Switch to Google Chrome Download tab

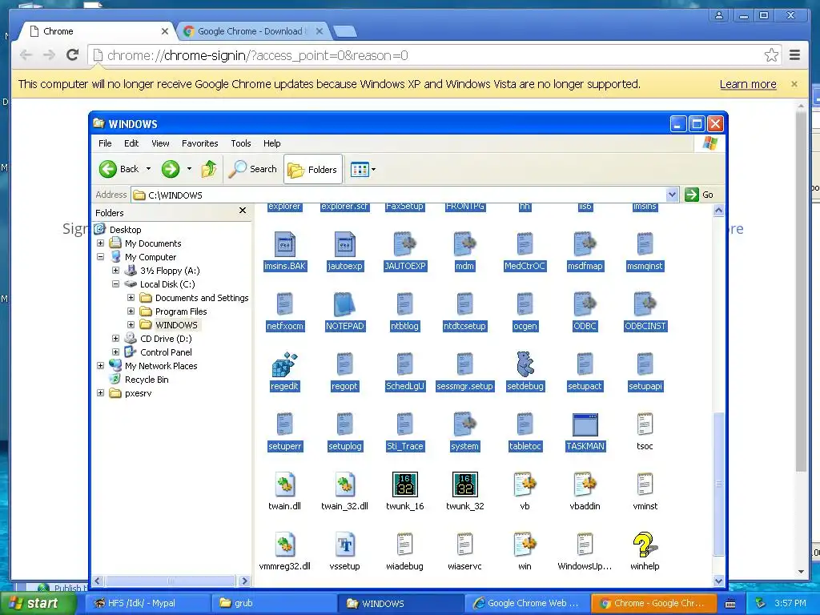click(x=252, y=31)
